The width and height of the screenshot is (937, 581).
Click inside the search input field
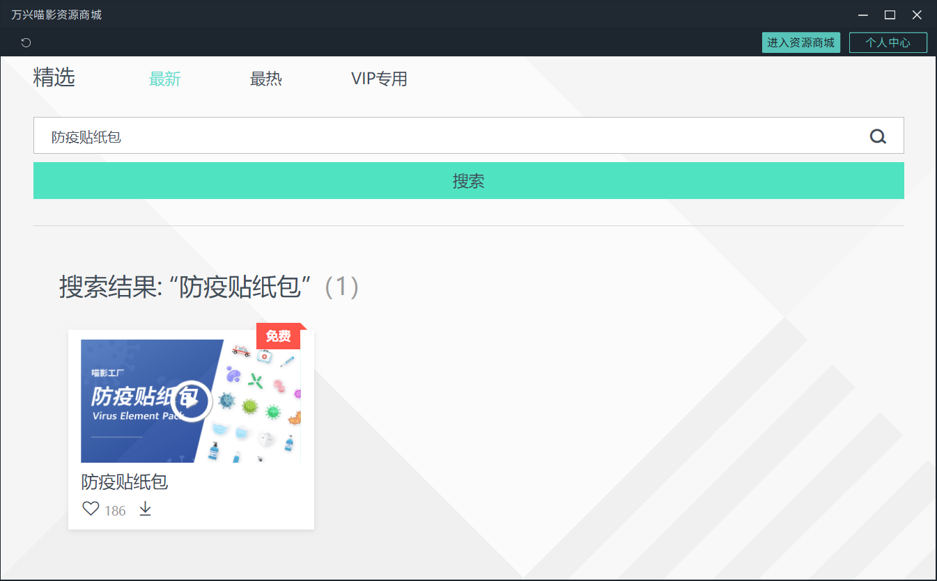pos(279,136)
